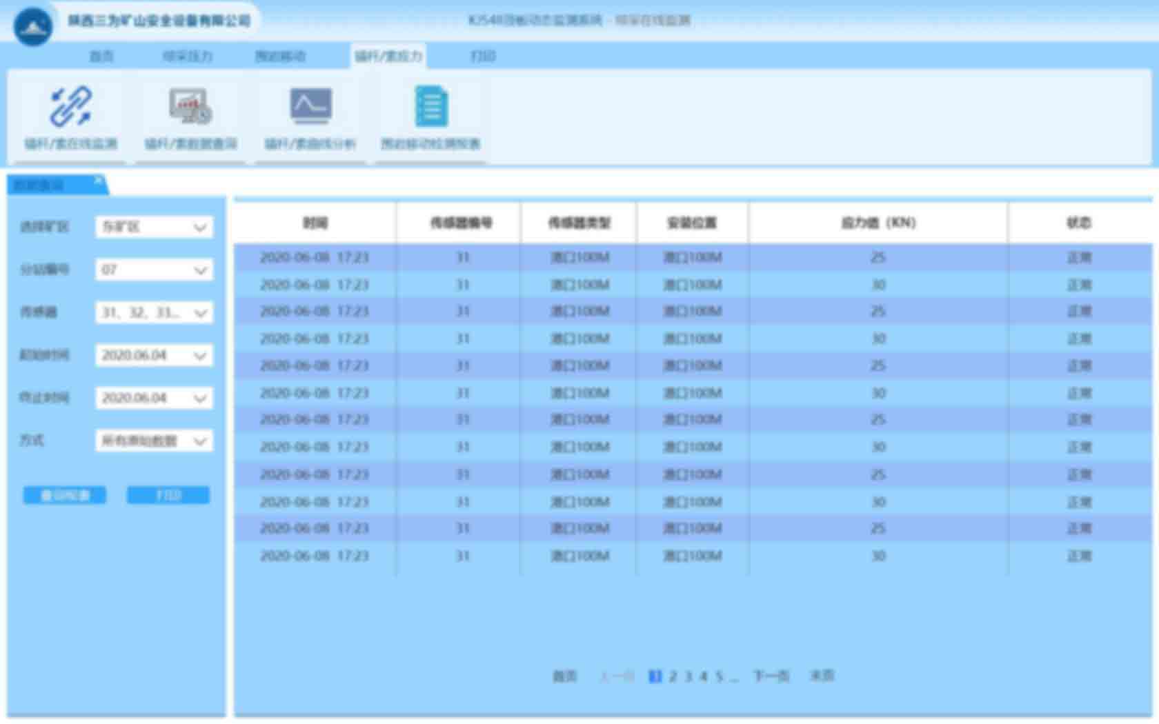Viewport: 1159px width, 724px height.
Task: Click the last row's stress value 30
Action: pyautogui.click(x=878, y=556)
